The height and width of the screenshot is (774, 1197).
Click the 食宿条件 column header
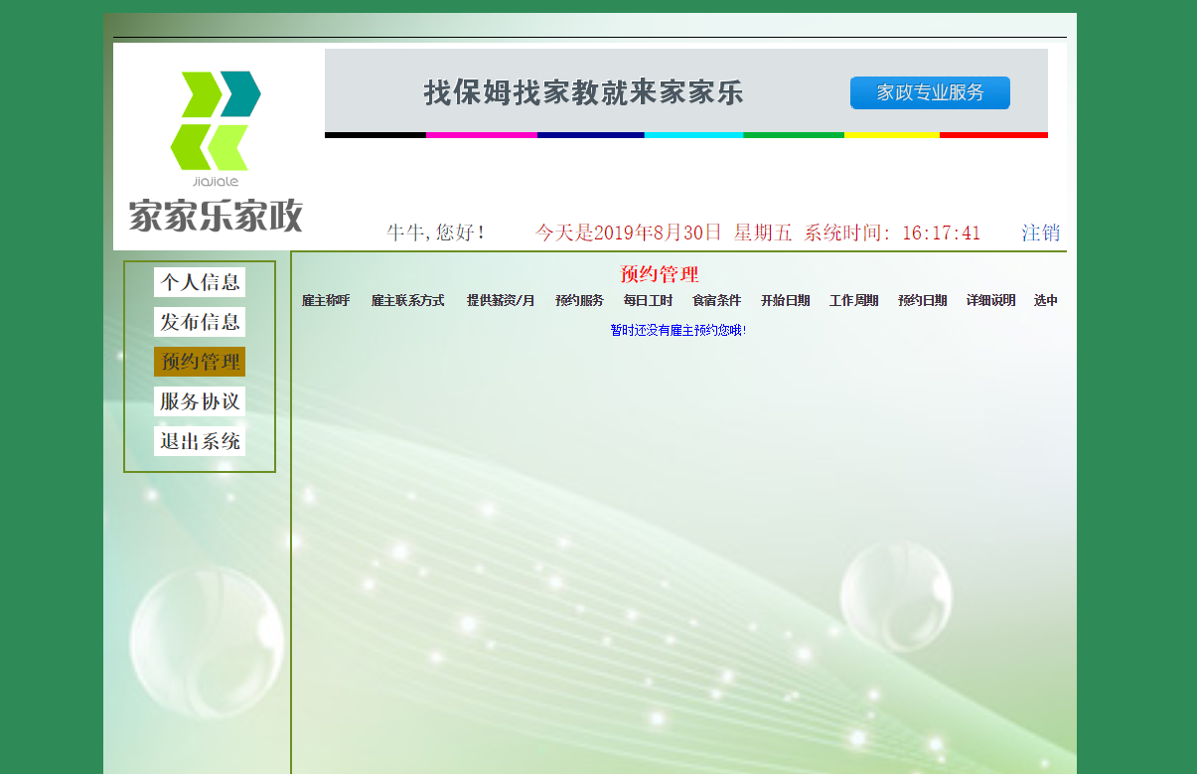715,299
